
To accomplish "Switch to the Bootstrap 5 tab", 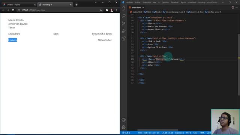I will click(55, 5).
